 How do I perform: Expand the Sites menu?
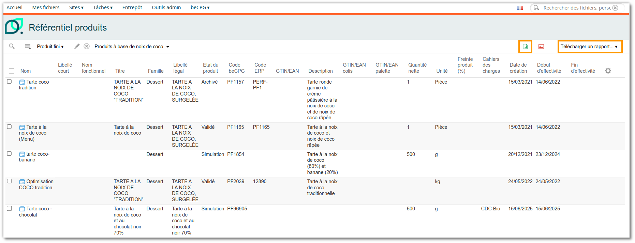tap(76, 7)
